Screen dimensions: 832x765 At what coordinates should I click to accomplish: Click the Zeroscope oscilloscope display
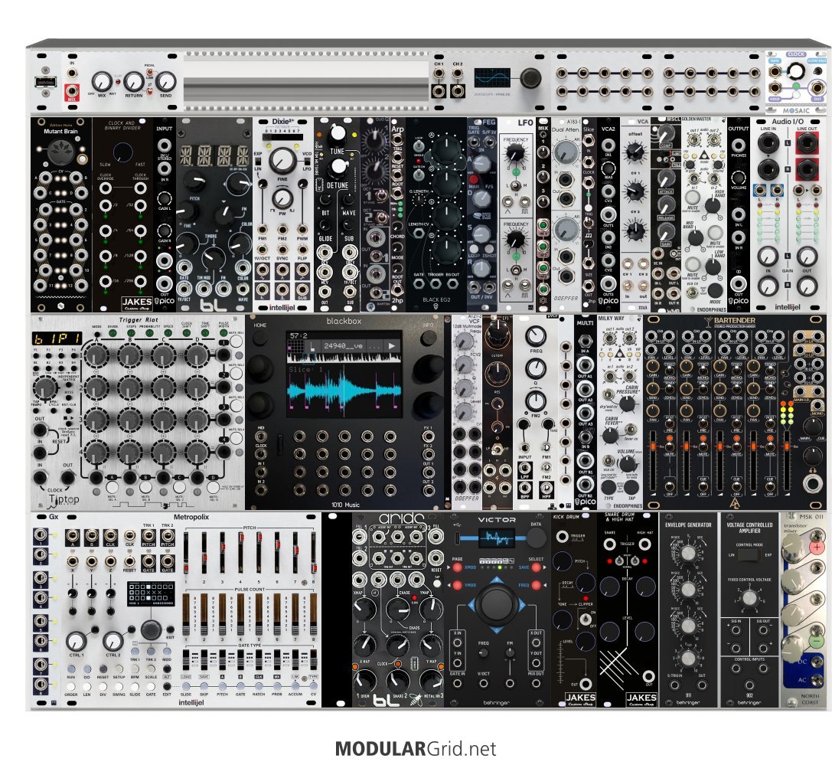point(492,77)
